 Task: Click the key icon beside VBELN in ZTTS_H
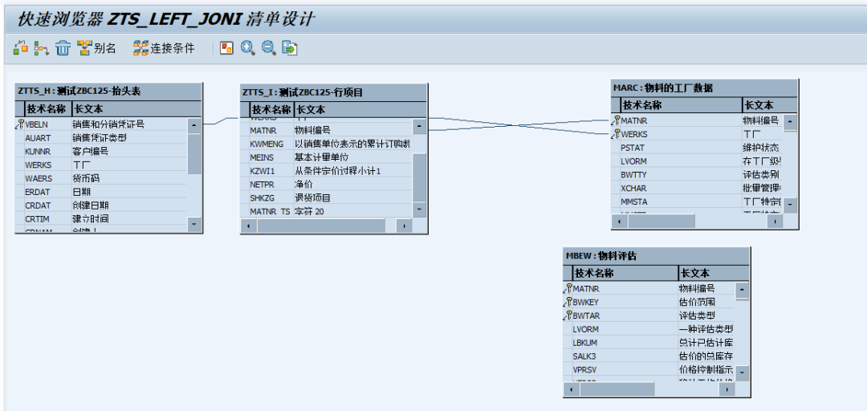(x=20, y=124)
